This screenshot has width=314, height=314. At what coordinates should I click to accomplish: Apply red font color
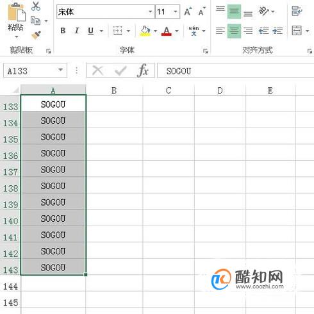click(167, 31)
